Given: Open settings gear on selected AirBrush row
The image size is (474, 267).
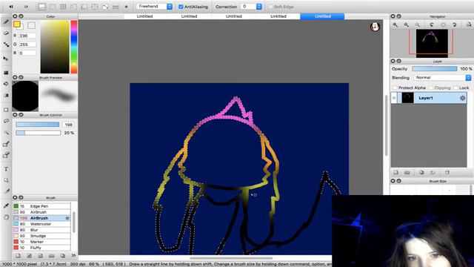Looking at the screenshot, I should (67, 218).
